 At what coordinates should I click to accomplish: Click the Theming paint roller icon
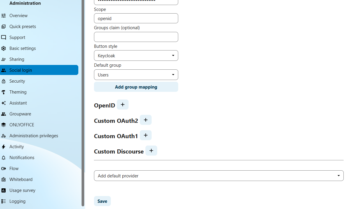coord(4,92)
